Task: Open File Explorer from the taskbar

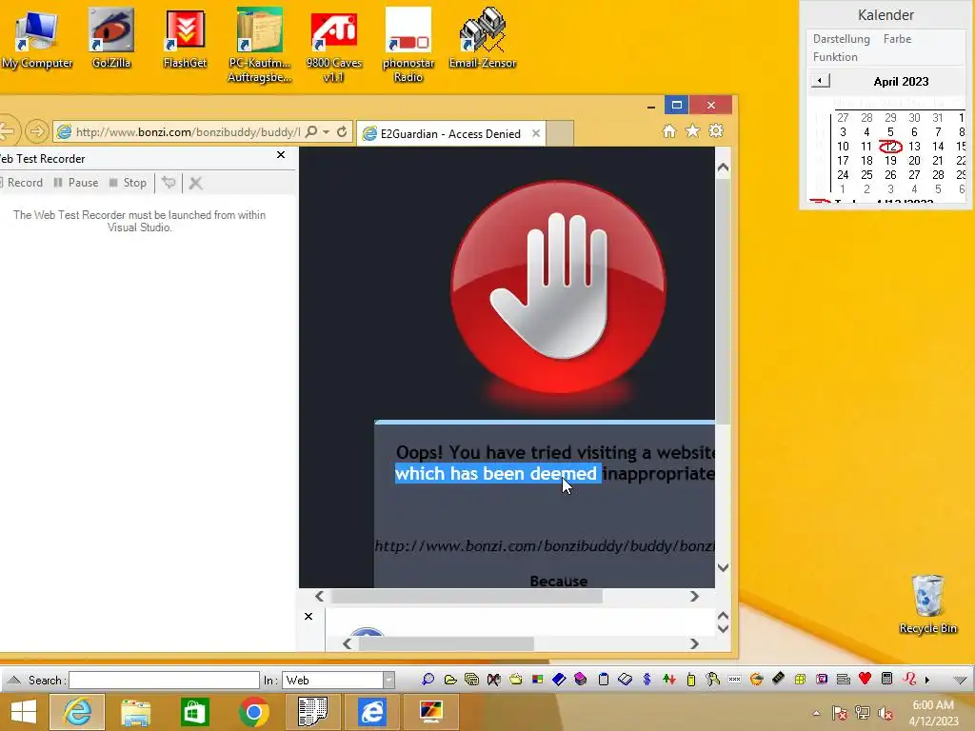Action: coord(135,712)
